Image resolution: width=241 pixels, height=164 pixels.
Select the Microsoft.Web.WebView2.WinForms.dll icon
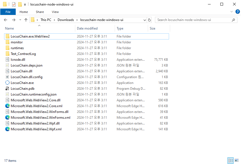(7, 112)
